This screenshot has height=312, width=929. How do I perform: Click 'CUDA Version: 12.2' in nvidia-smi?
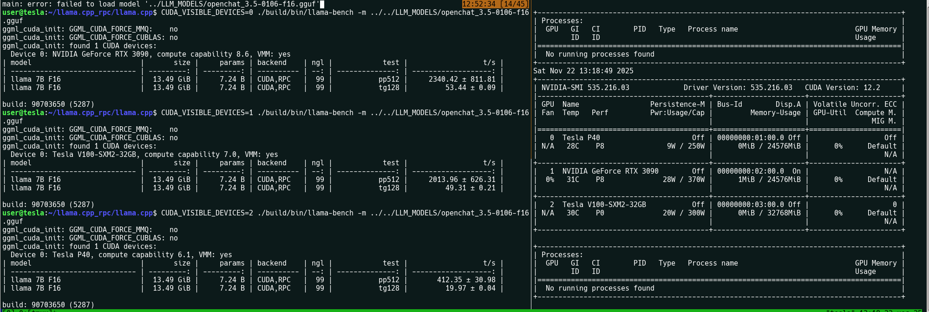coord(843,88)
